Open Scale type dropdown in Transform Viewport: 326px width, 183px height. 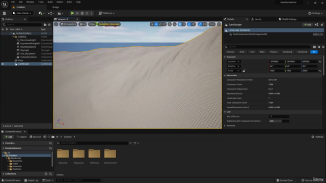pyautogui.click(x=234, y=71)
